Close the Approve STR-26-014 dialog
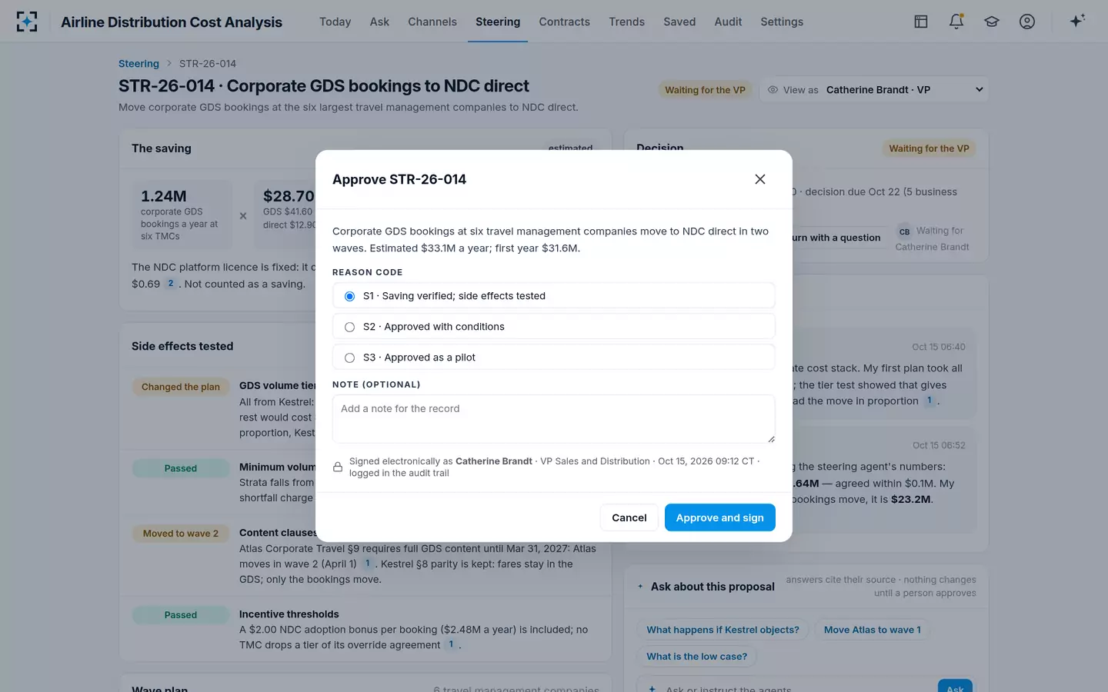The image size is (1108, 692). tap(760, 179)
